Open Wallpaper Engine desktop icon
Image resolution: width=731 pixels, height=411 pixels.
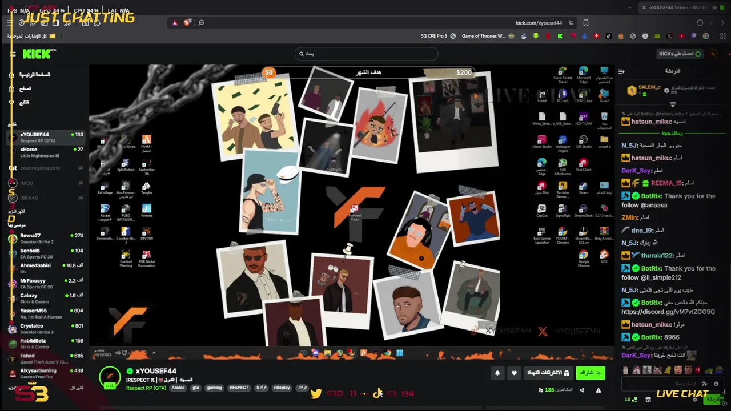pyautogui.click(x=563, y=143)
